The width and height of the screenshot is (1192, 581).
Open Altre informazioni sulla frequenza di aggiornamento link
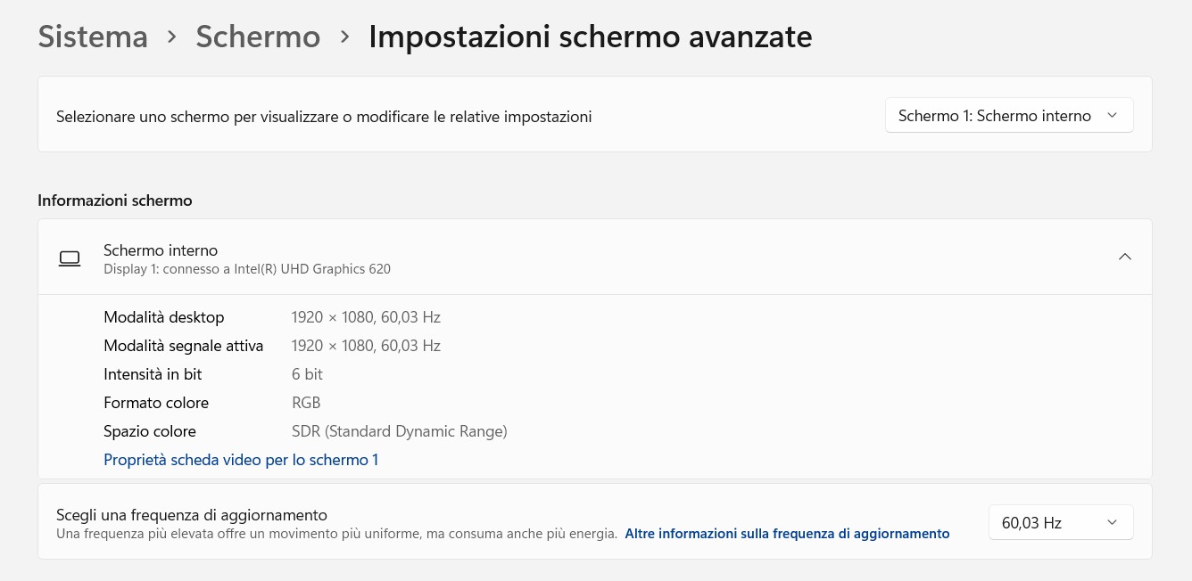[787, 534]
